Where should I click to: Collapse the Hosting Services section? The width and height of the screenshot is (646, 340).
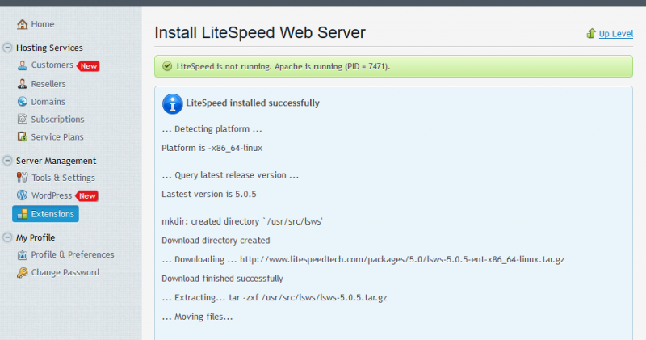pos(7,48)
